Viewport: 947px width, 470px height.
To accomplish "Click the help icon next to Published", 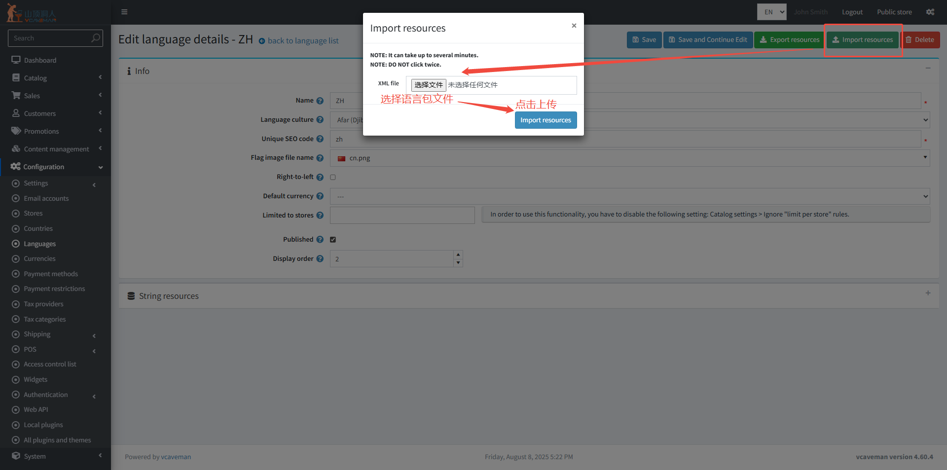I will point(320,240).
